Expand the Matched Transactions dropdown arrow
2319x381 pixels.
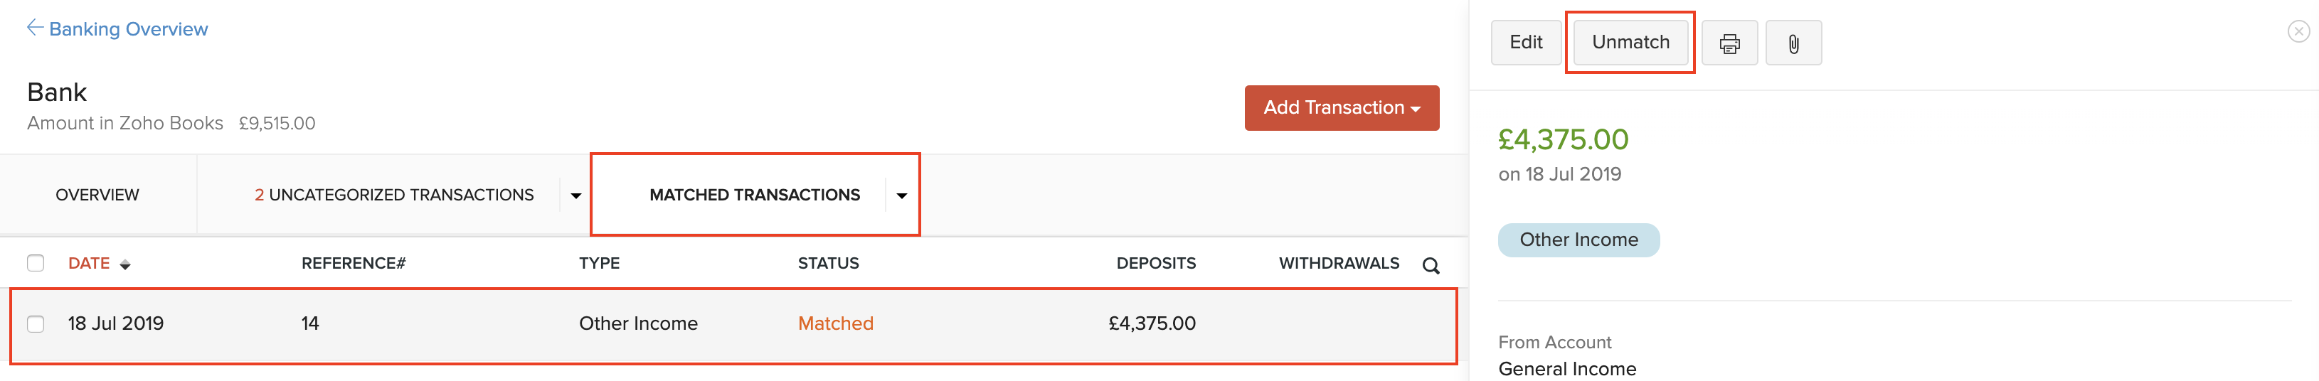point(901,195)
